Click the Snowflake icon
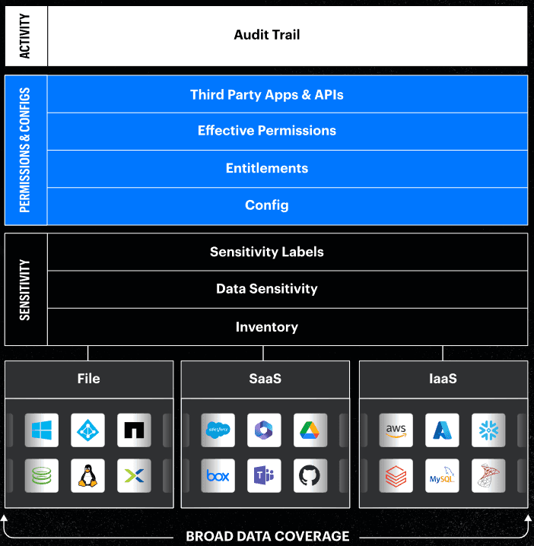 coord(488,430)
